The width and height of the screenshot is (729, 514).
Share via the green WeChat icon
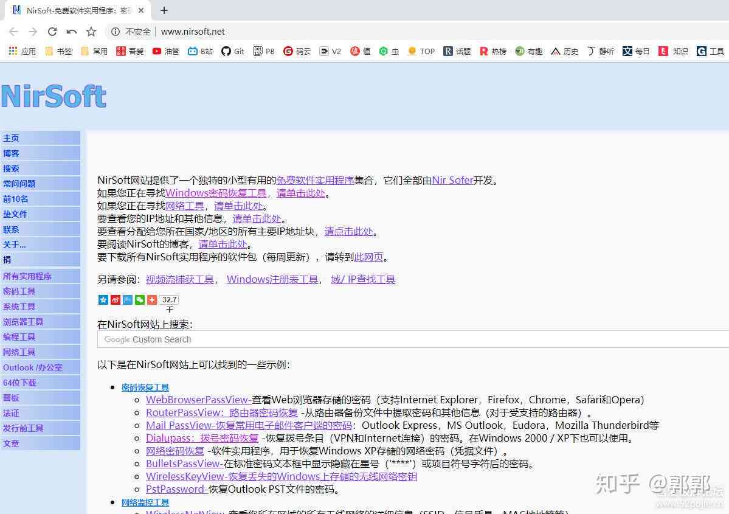coord(139,300)
